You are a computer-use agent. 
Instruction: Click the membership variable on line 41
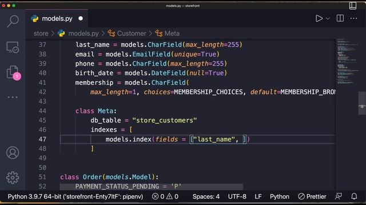point(94,83)
